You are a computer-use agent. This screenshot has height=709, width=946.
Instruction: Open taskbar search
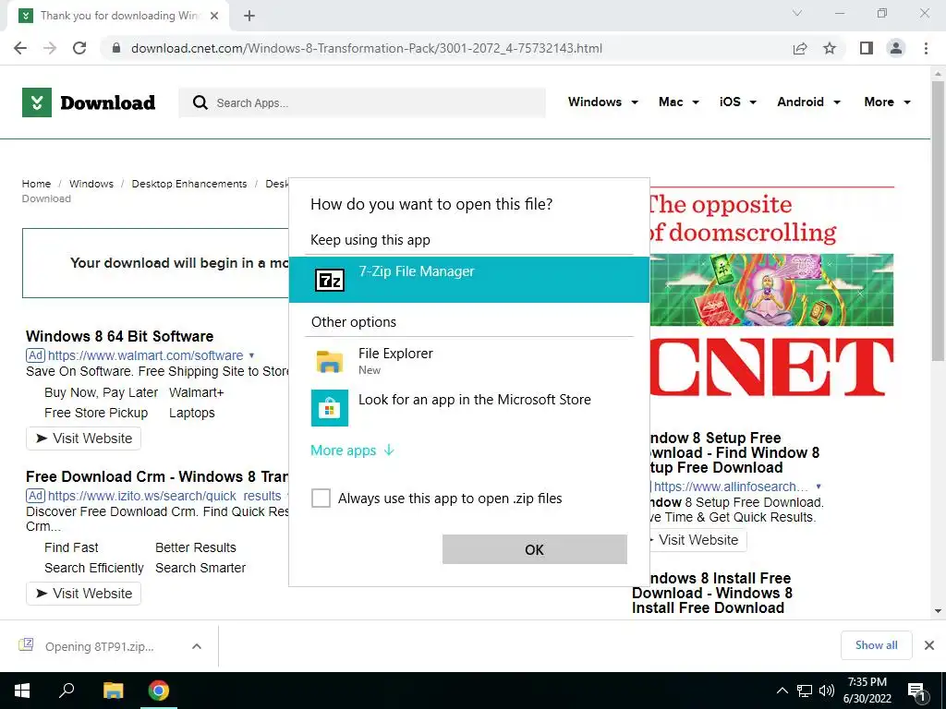point(67,691)
